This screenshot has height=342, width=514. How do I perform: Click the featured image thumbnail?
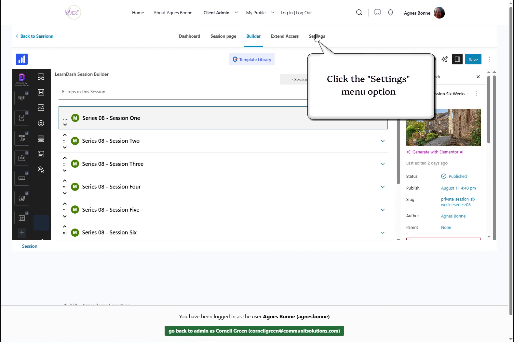coord(443,127)
